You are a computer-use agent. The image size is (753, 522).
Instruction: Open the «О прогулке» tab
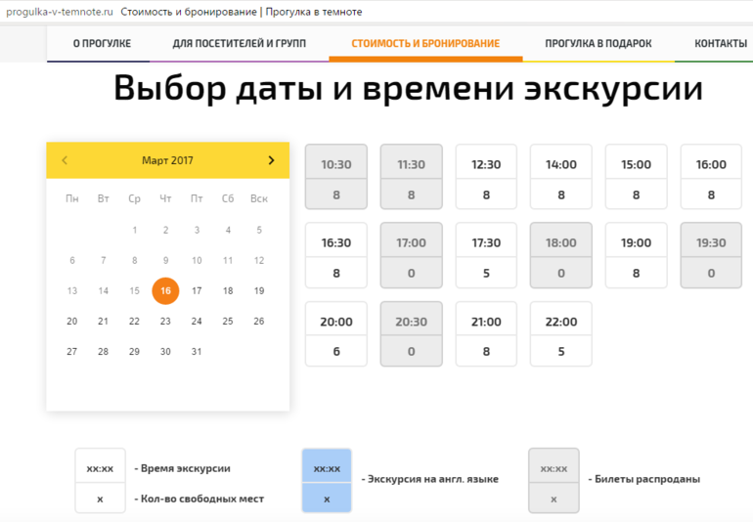coord(102,44)
